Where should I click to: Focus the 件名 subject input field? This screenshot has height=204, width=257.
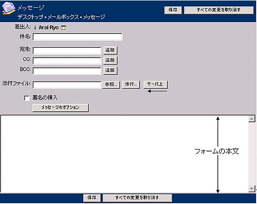[x=78, y=37]
